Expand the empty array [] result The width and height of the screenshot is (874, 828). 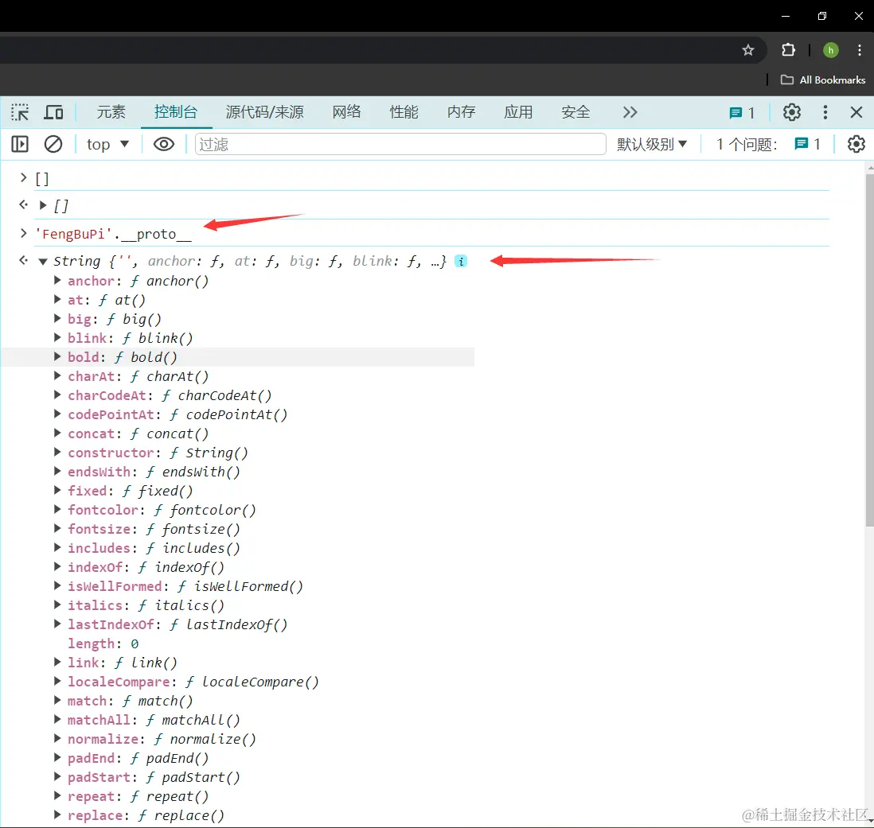pyautogui.click(x=43, y=205)
